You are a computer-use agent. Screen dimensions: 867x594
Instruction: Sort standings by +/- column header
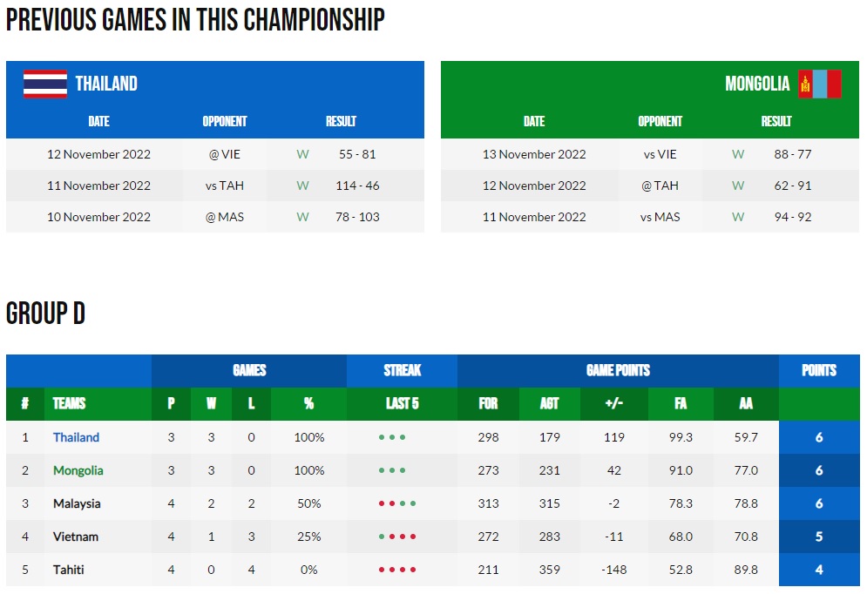(x=614, y=403)
